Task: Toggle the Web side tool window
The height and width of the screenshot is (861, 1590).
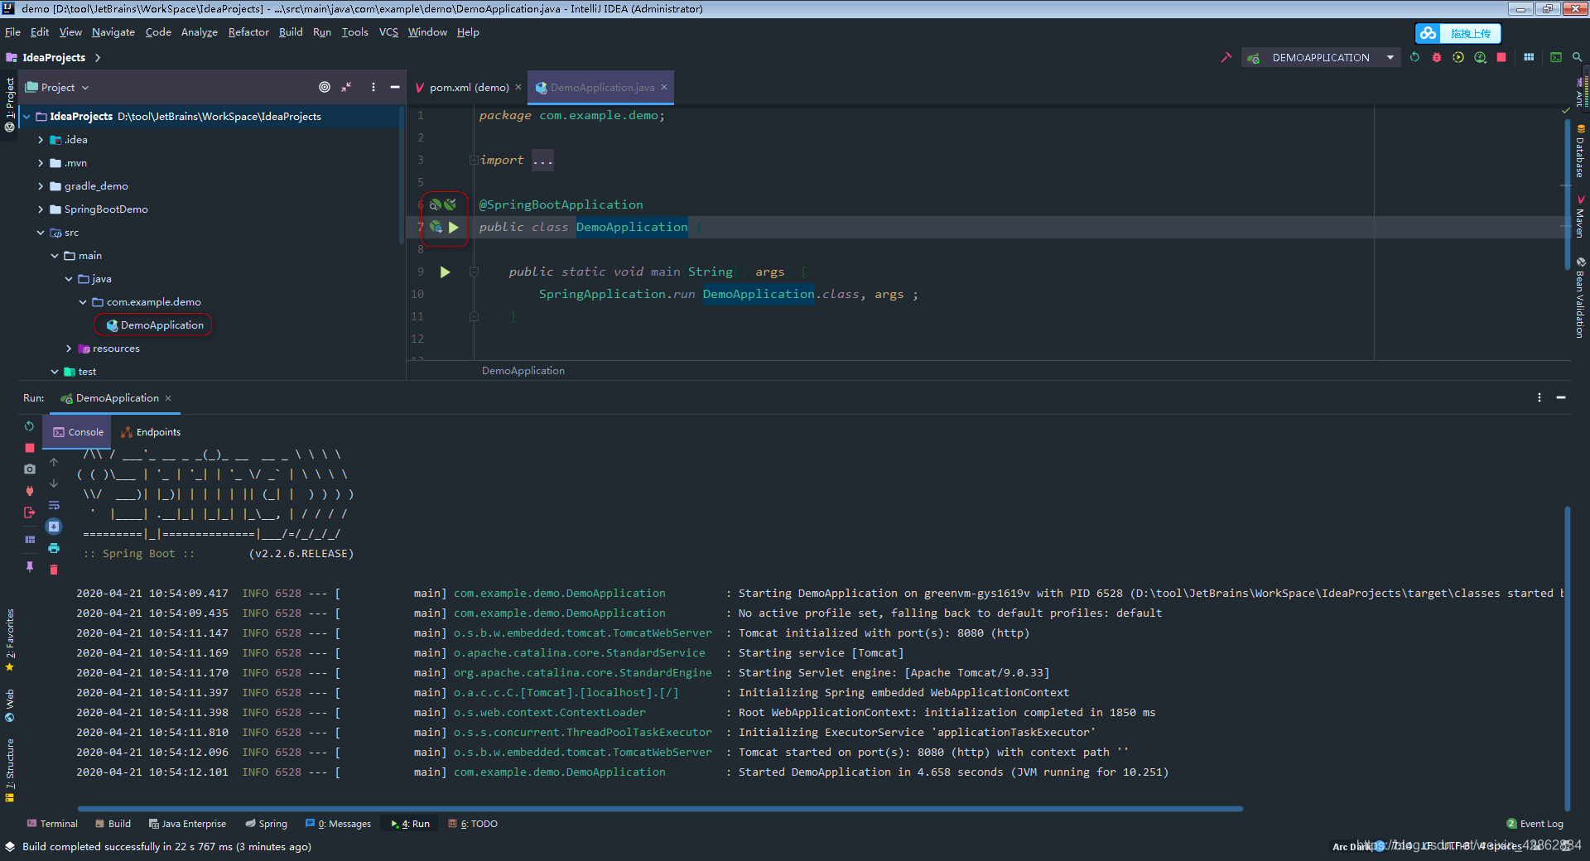Action: click(x=9, y=705)
